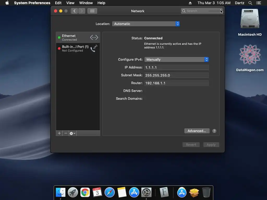
Task: Open the Window menu
Action: point(86,3)
